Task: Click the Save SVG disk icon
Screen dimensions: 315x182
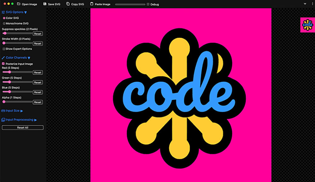Action: (x=45, y=4)
